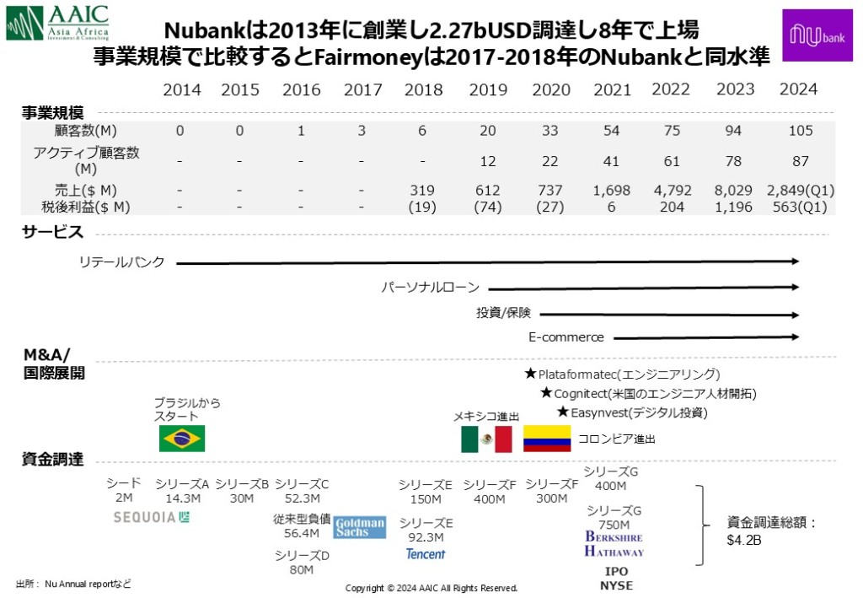Click the Nu Annual report source note

(x=74, y=584)
